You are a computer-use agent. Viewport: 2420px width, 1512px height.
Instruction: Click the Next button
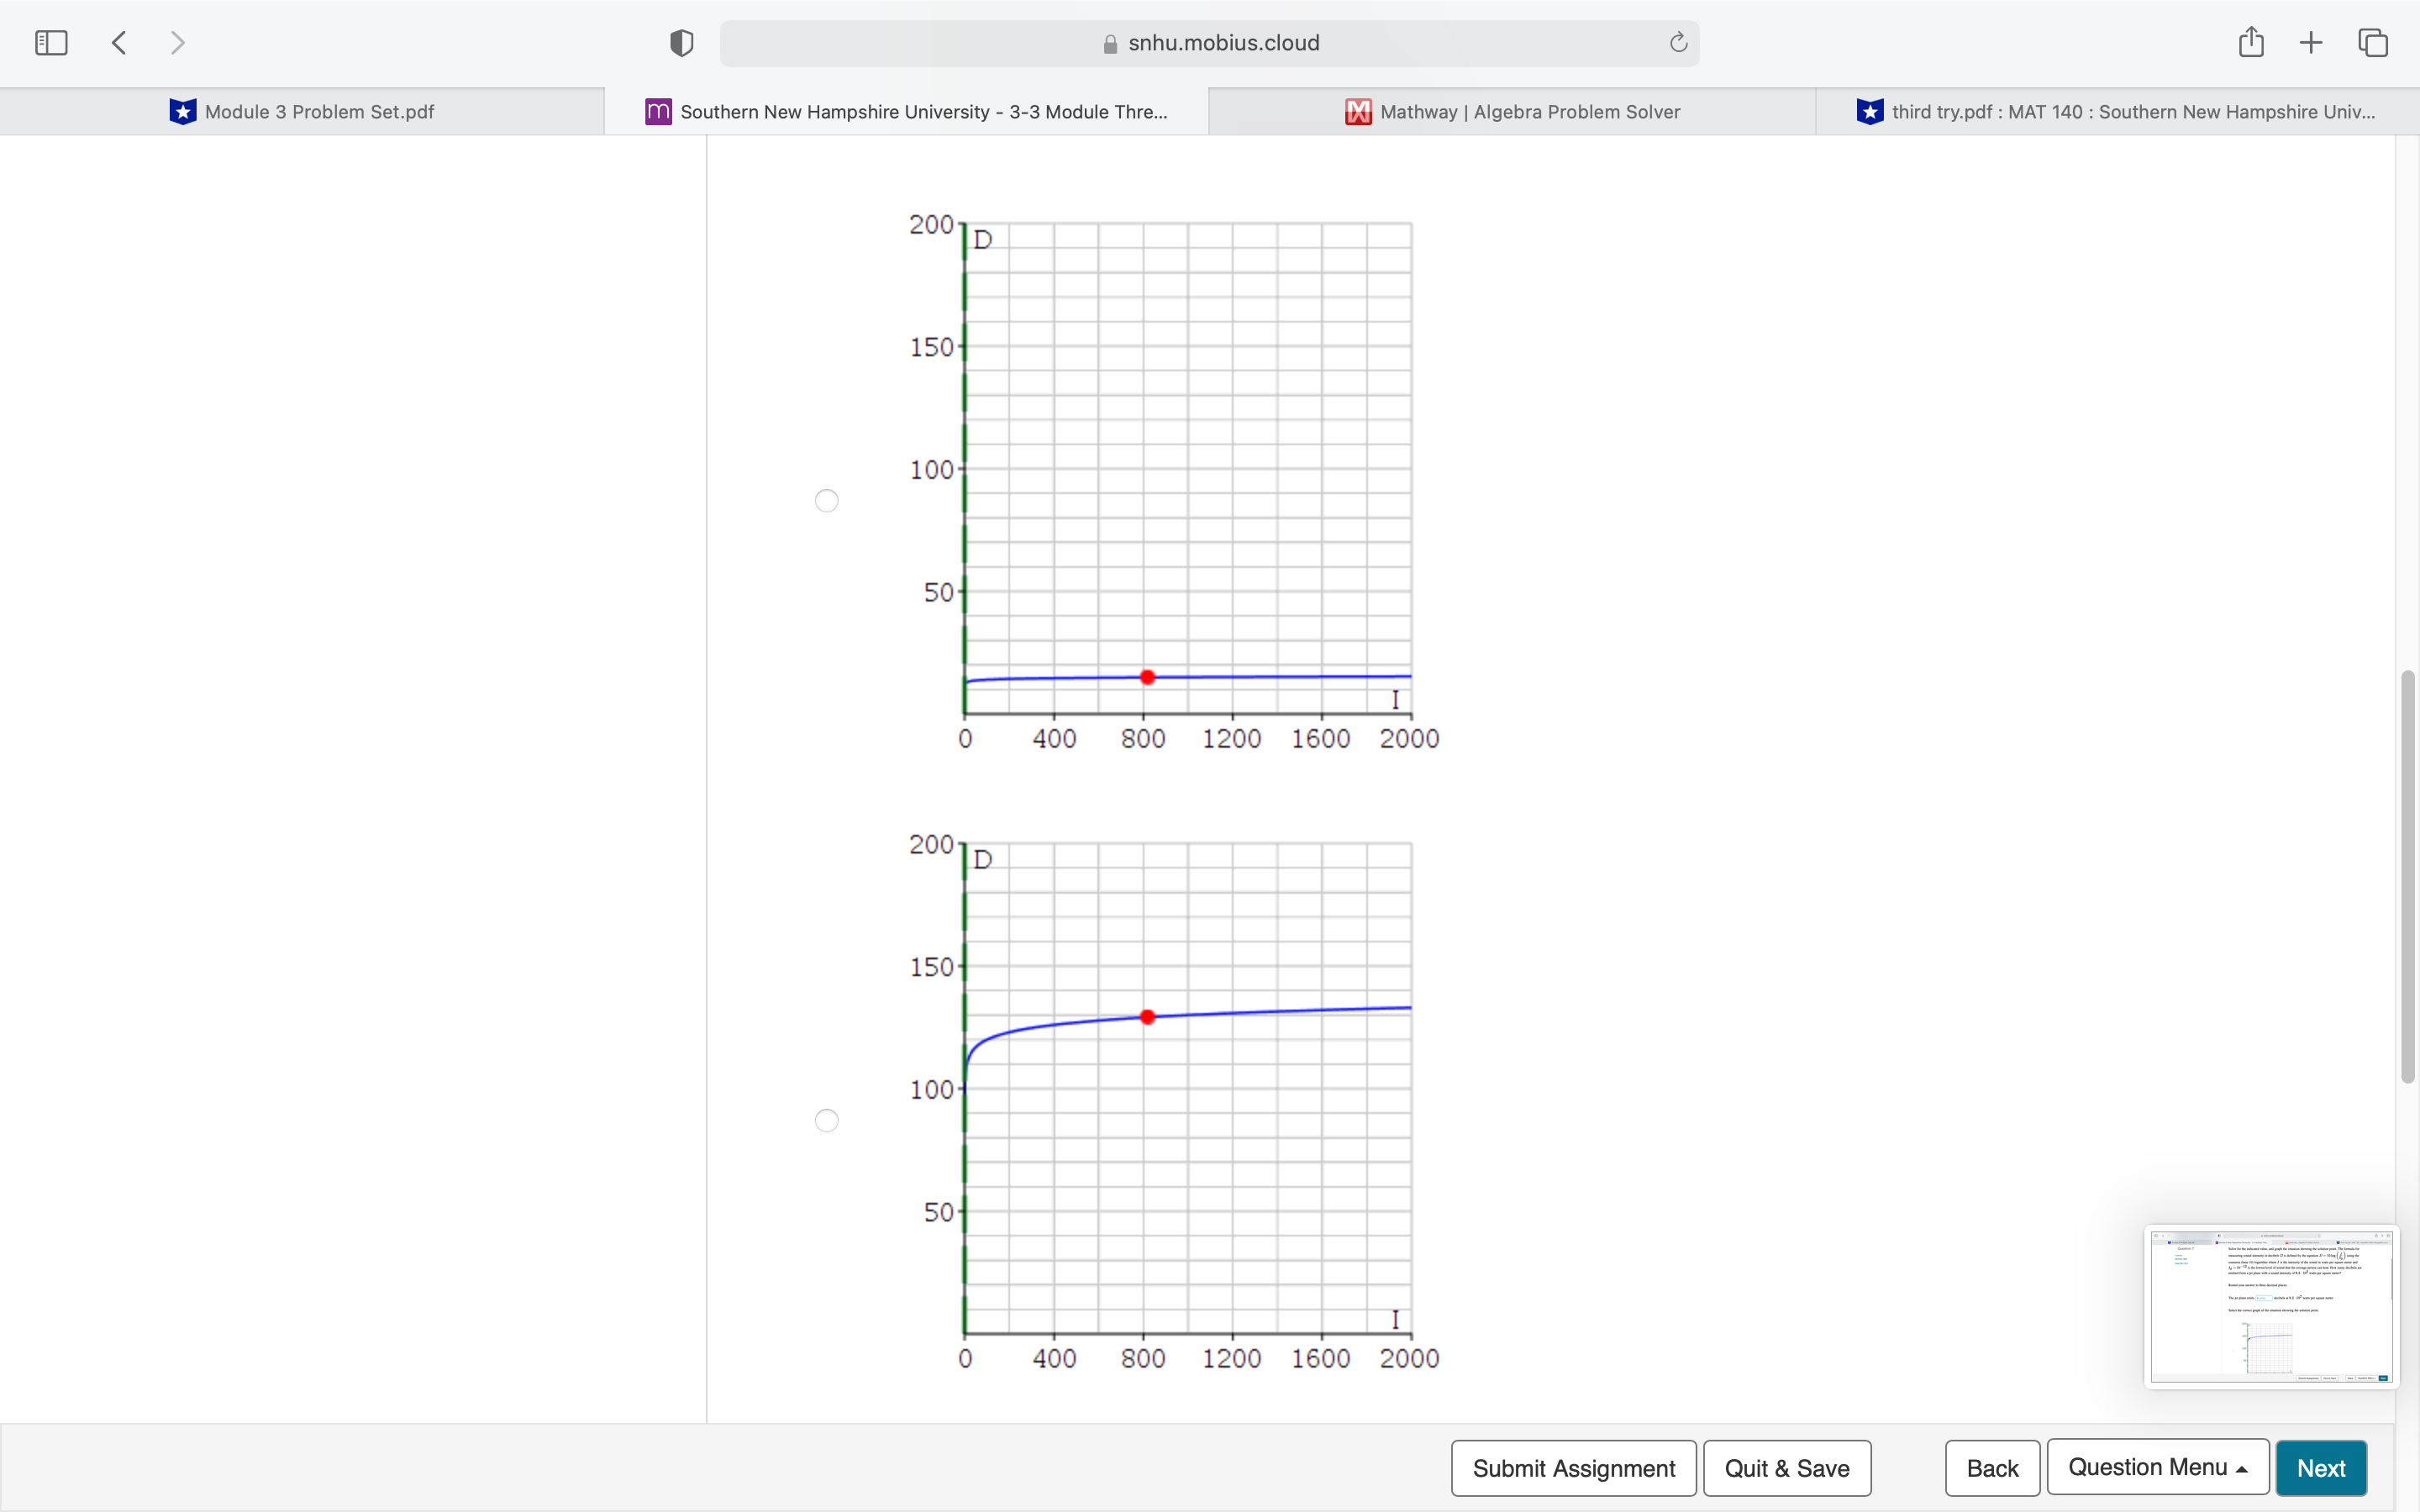point(2322,1467)
